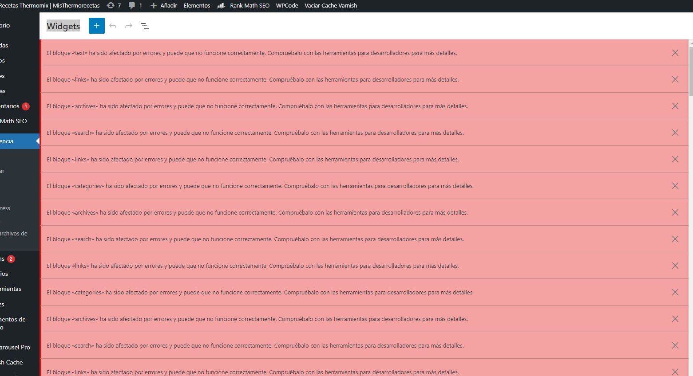The width and height of the screenshot is (693, 376).
Task: Open Recetas Thermomix | MisThermorecetas site link
Action: pos(50,5)
